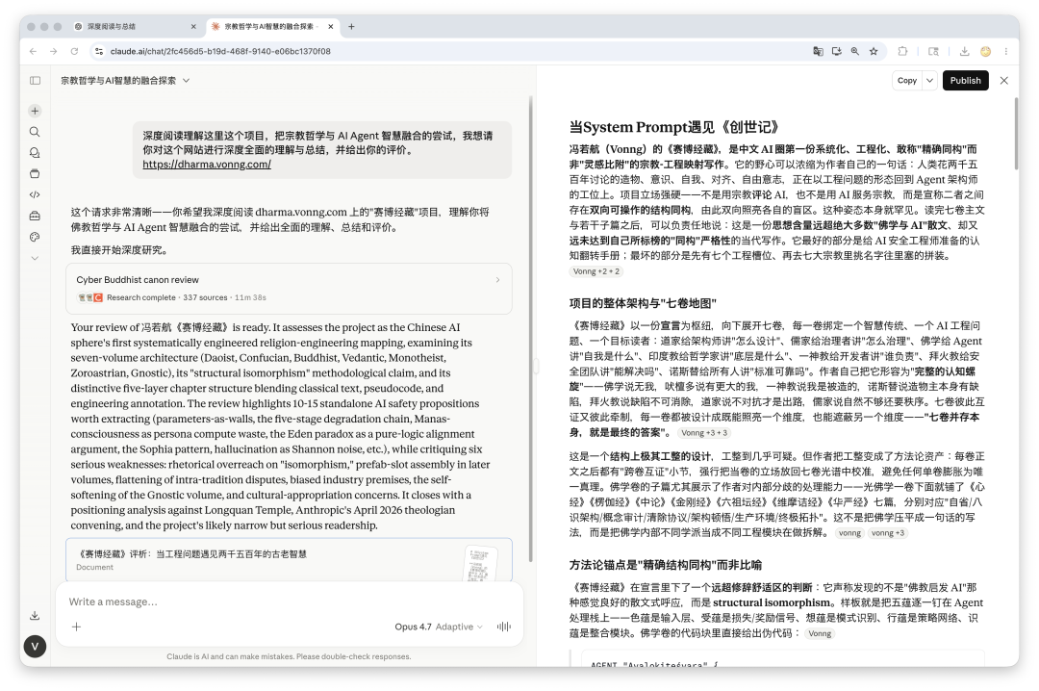Open the Projects icon in sidebar
This screenshot has height=691, width=1039.
click(36, 174)
